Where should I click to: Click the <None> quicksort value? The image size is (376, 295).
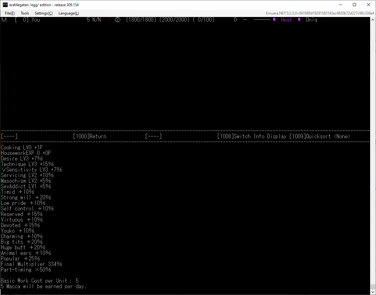click(342, 136)
